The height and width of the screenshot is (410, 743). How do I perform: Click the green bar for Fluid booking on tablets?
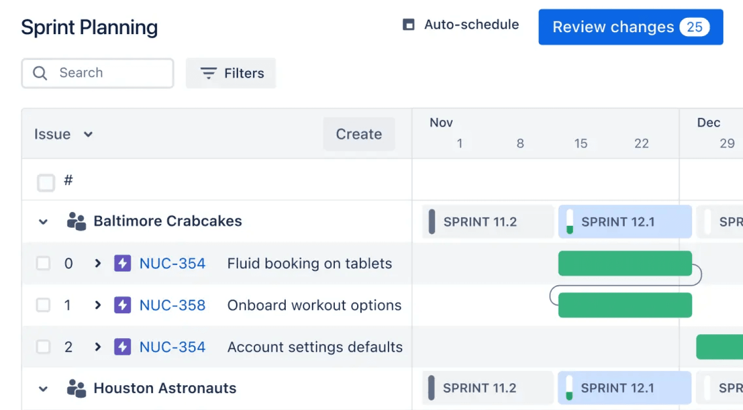coord(624,263)
